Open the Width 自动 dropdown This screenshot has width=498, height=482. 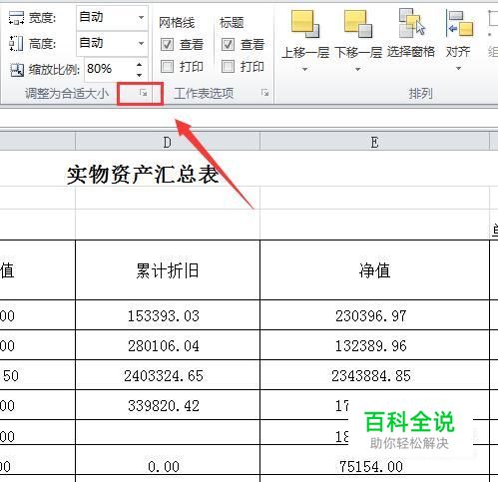pos(141,17)
